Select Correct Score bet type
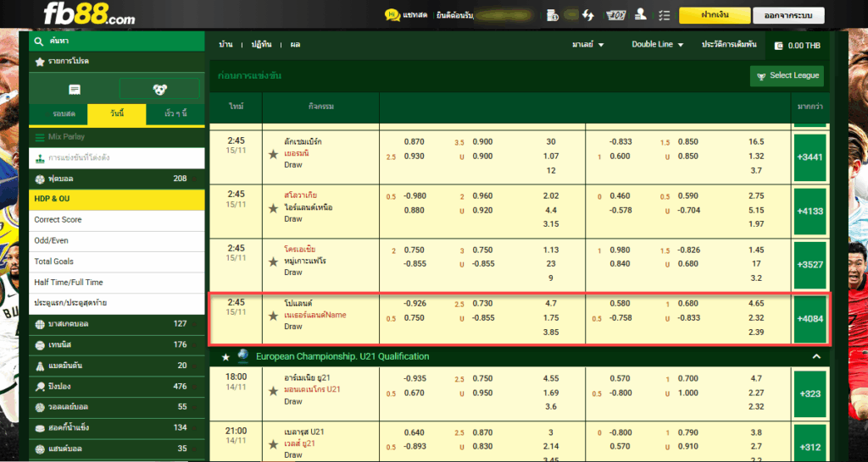The image size is (868, 462). tap(117, 220)
